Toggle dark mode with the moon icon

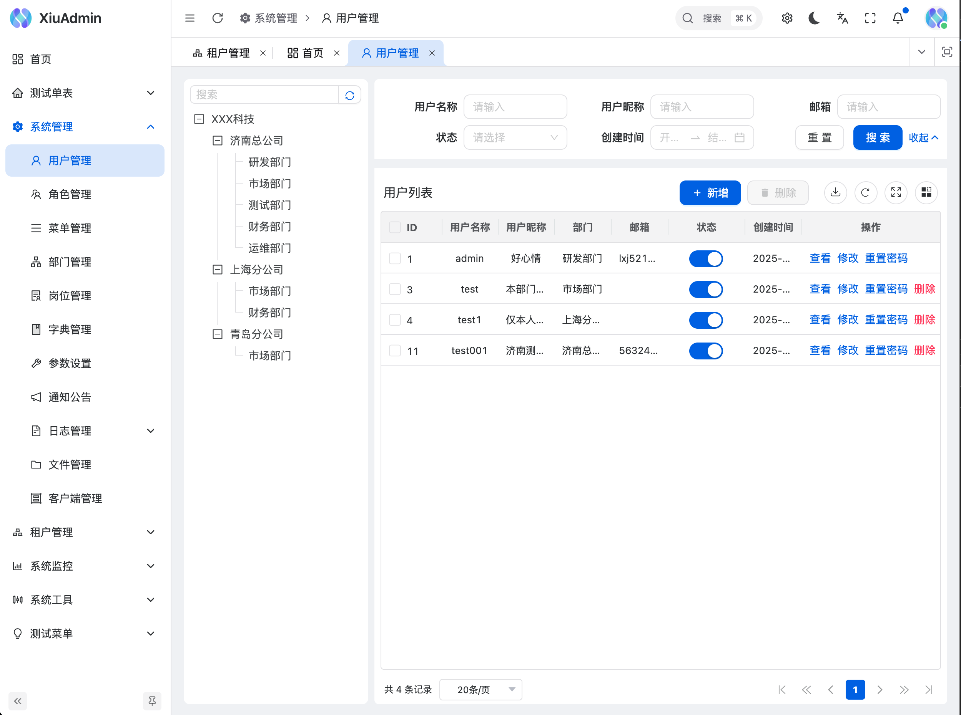pyautogui.click(x=814, y=18)
